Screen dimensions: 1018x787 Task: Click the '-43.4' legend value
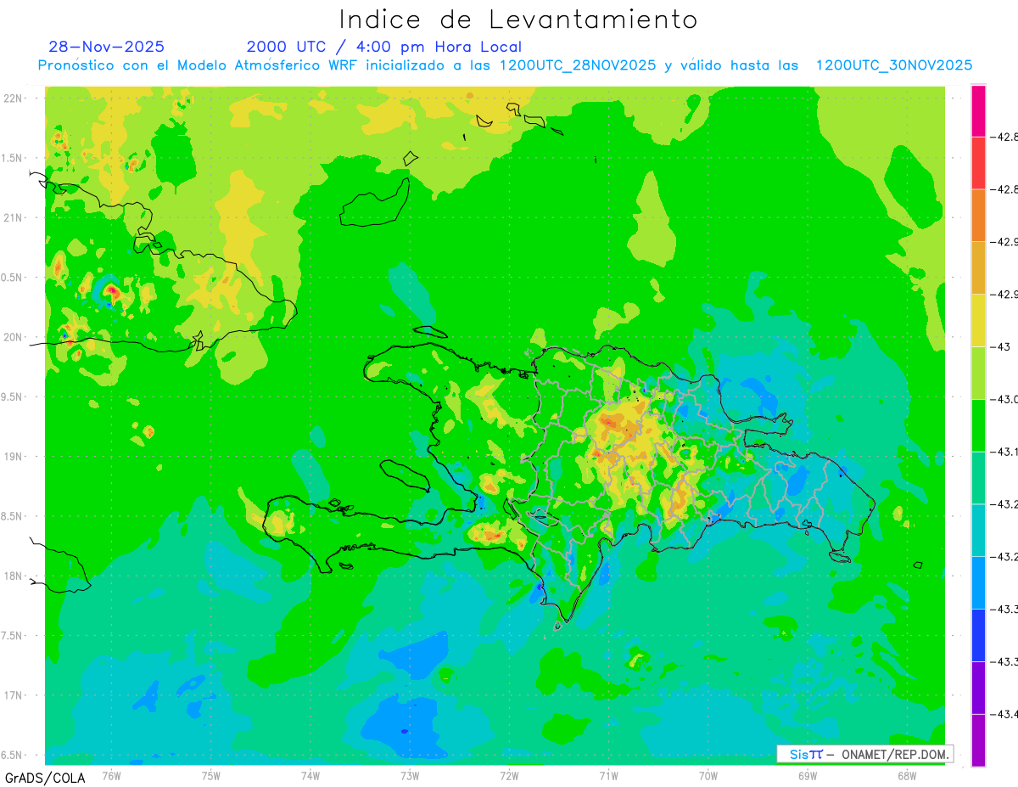pyautogui.click(x=1004, y=714)
